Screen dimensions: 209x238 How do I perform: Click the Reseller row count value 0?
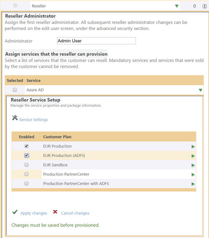click(195, 6)
